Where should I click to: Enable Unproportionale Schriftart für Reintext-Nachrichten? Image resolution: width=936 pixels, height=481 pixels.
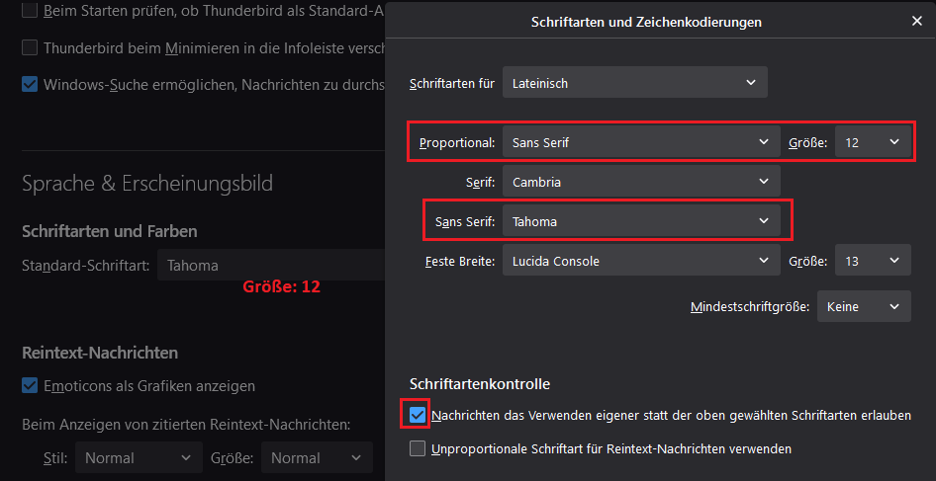click(418, 448)
